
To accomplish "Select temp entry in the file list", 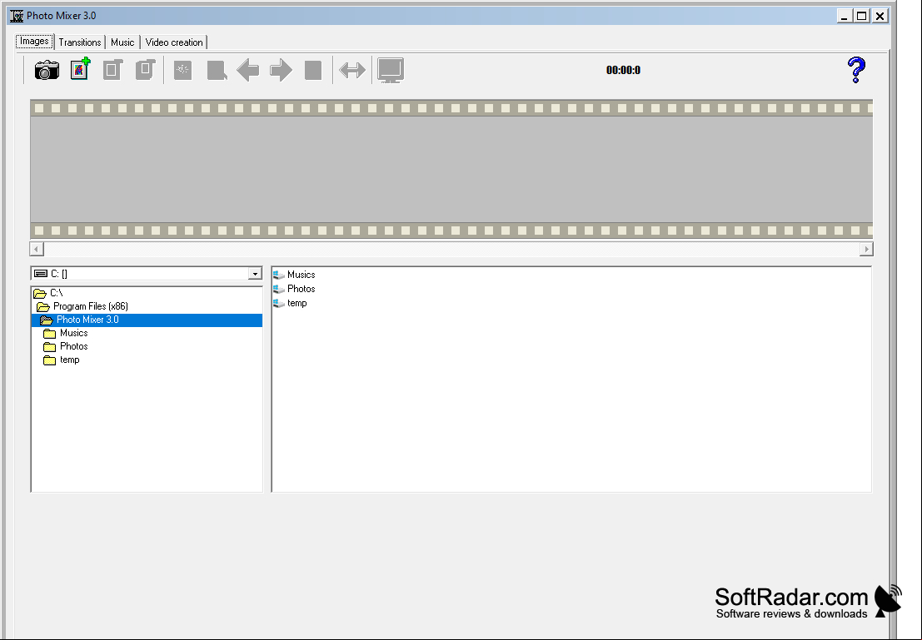I will click(290, 303).
